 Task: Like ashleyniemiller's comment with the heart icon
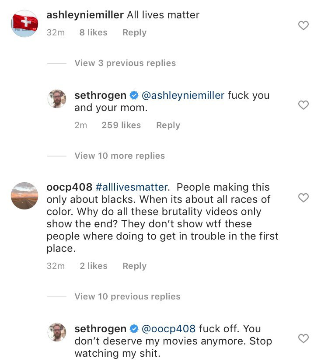(x=303, y=26)
